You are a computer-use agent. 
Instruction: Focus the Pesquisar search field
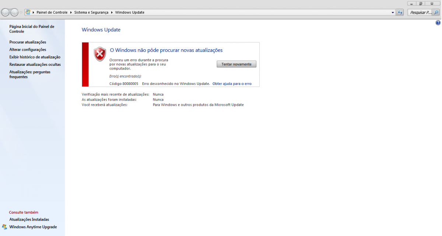[x=420, y=12]
